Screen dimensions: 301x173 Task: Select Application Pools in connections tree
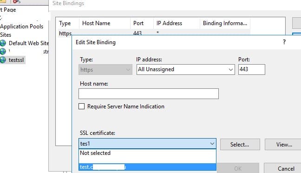click(x=22, y=27)
